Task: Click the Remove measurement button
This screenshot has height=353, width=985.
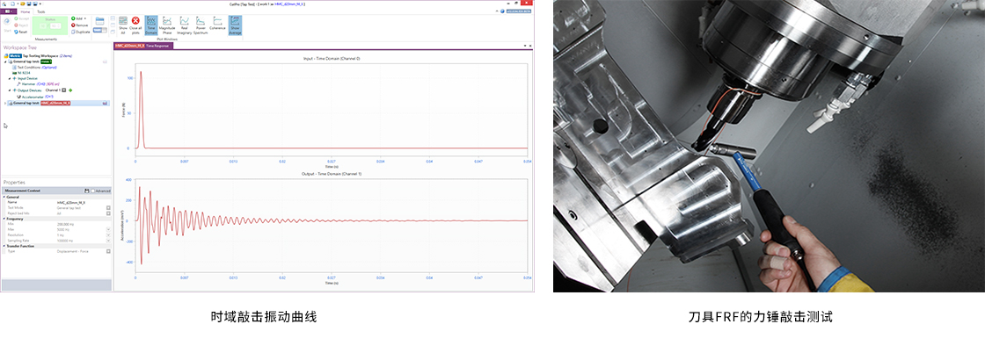Action: click(79, 25)
